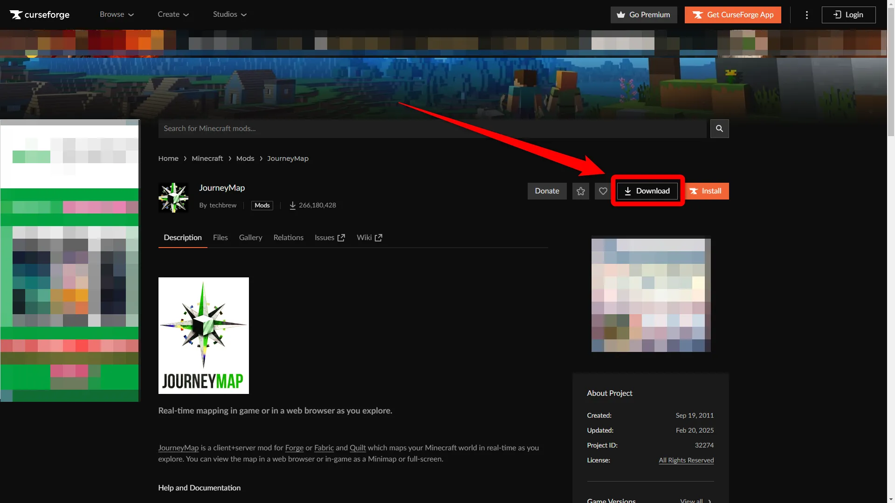Switch to the Files tab
Screen dimensions: 895x503
220,238
